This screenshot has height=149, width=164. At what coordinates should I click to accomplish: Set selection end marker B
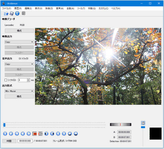click(x=40, y=134)
